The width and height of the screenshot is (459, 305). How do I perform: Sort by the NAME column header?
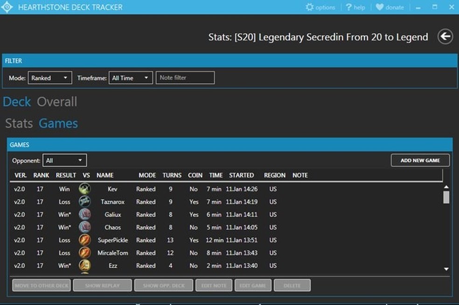105,175
